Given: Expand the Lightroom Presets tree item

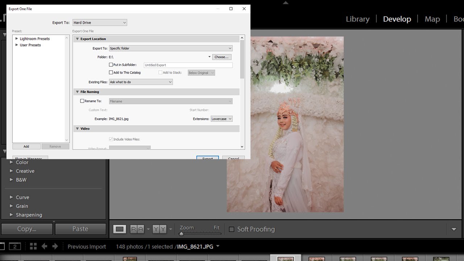Looking at the screenshot, I should (x=17, y=38).
